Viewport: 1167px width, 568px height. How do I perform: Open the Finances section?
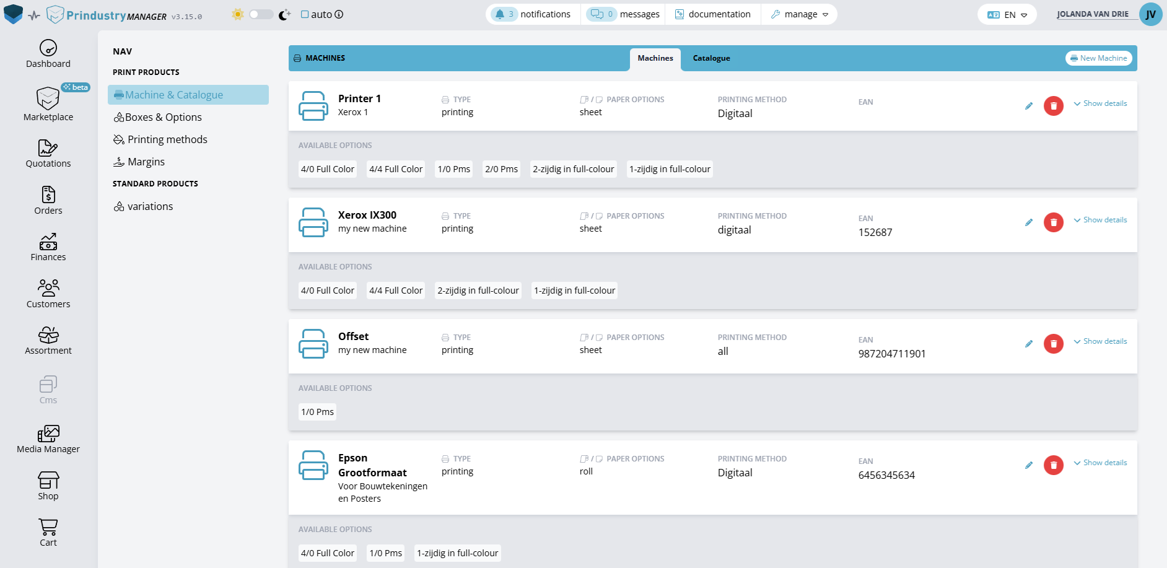(x=48, y=247)
